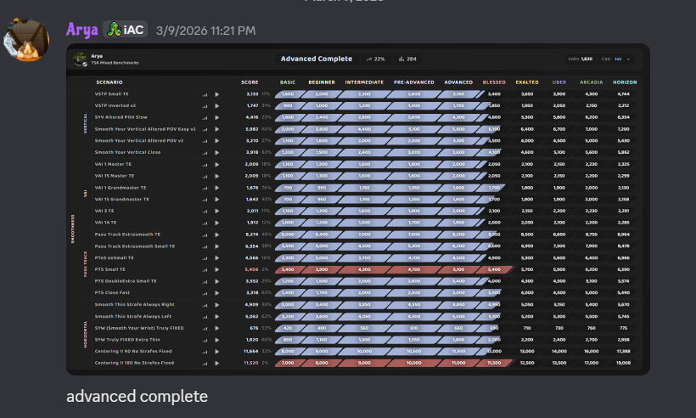Click the Smooth Your Vertical Altered POV v2 name

(x=139, y=141)
